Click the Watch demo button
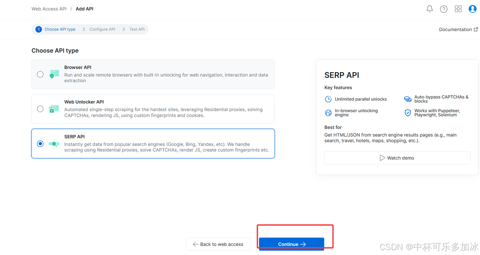Viewport: 480px width, 255px height. click(x=397, y=158)
